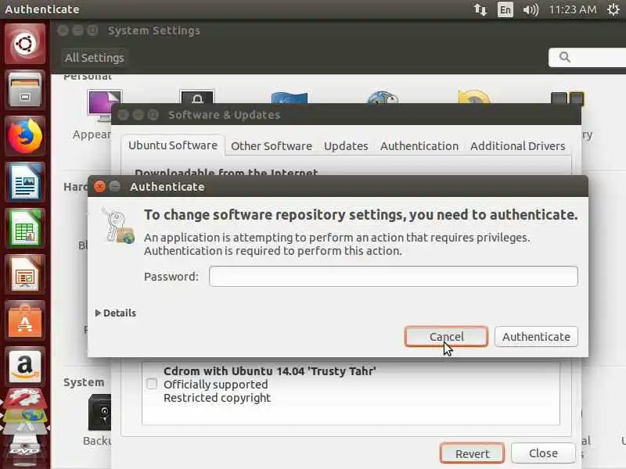Open the Amazon launcher icon

pyautogui.click(x=25, y=367)
